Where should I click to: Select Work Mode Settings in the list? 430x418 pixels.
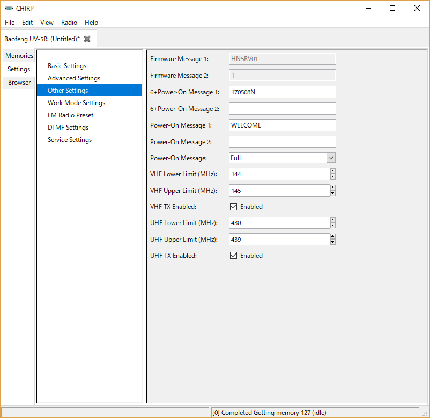point(76,103)
